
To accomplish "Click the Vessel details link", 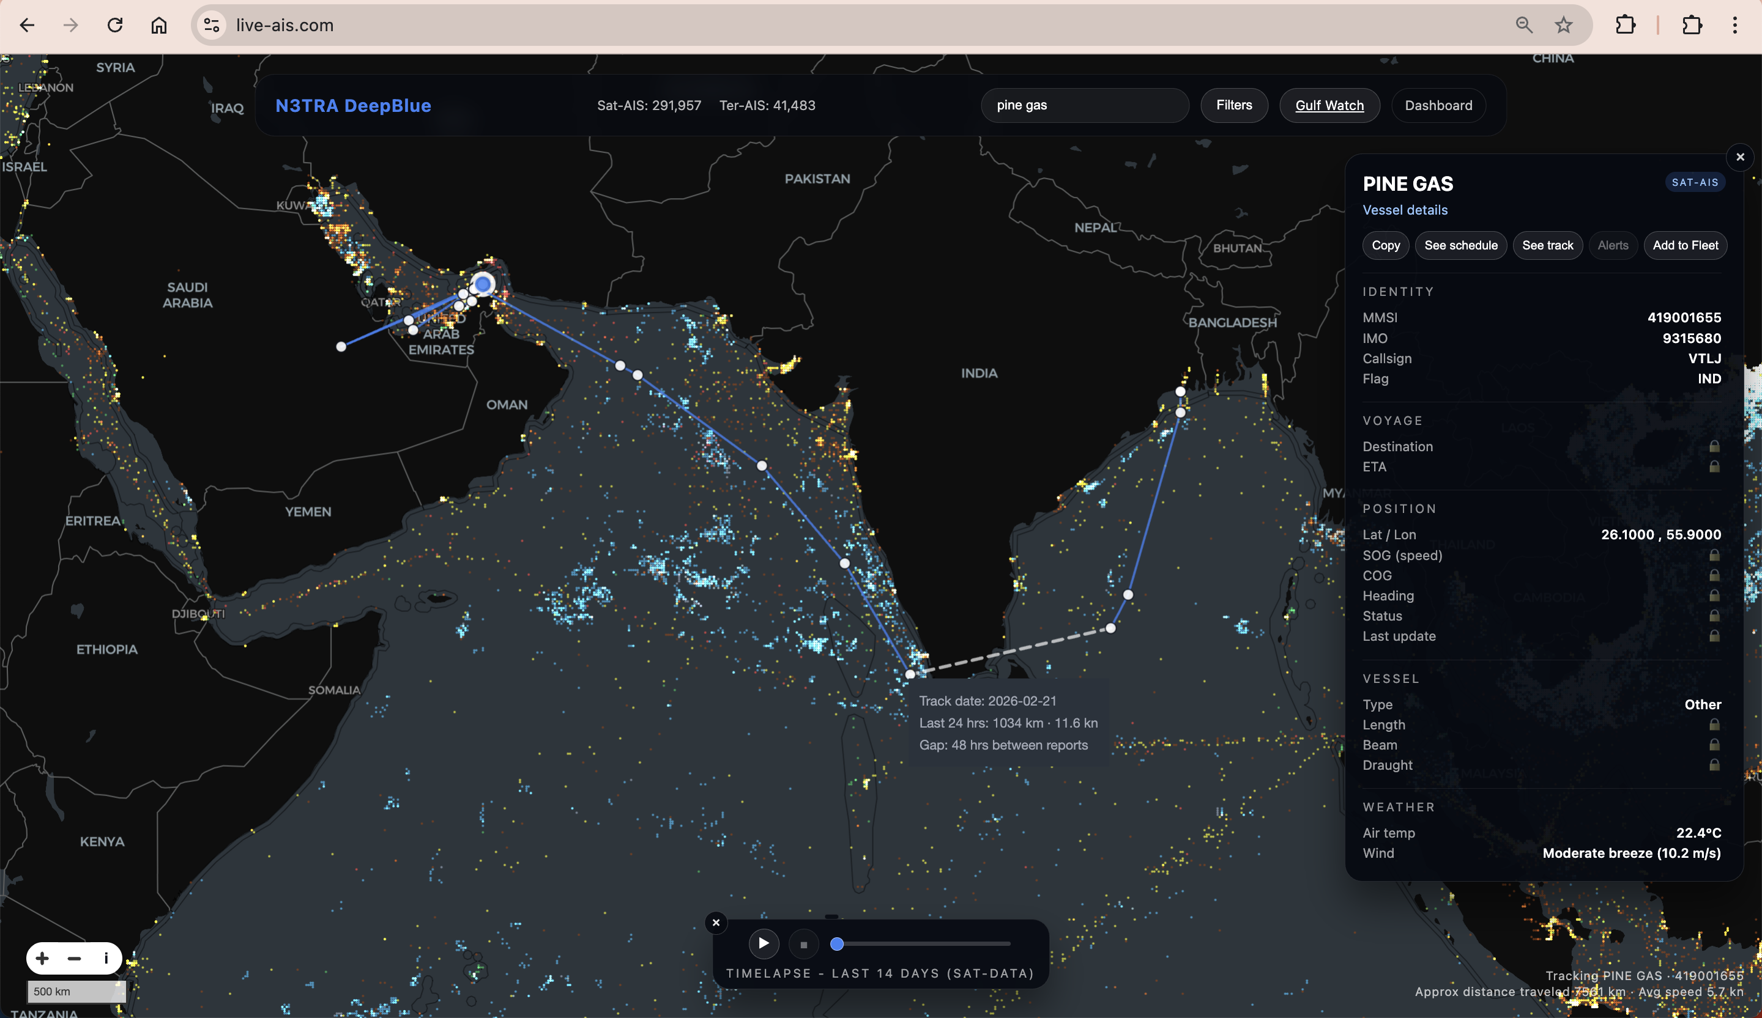I will pos(1405,210).
